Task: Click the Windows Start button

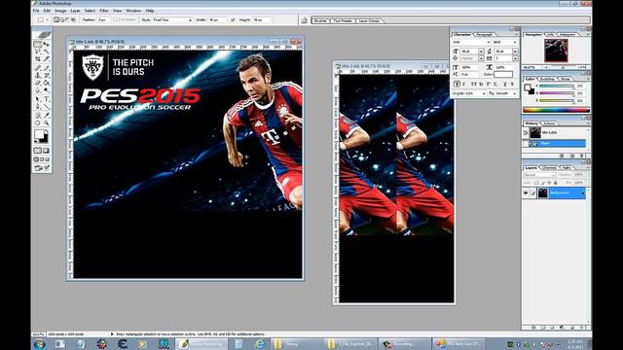Action: [x=40, y=344]
